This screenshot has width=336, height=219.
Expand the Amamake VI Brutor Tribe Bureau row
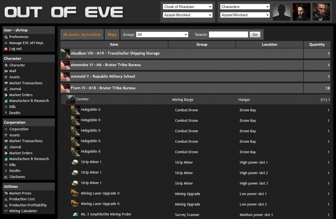tap(106, 65)
